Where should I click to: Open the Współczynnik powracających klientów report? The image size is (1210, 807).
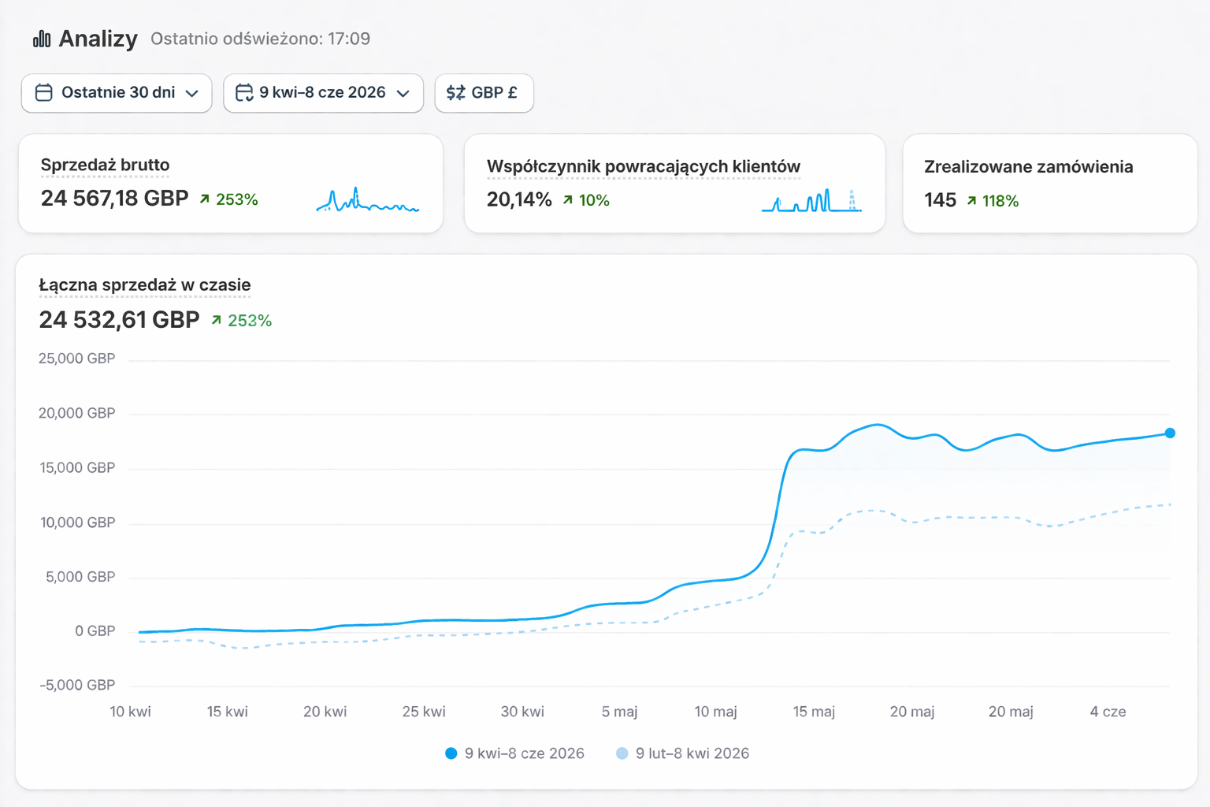tap(643, 166)
